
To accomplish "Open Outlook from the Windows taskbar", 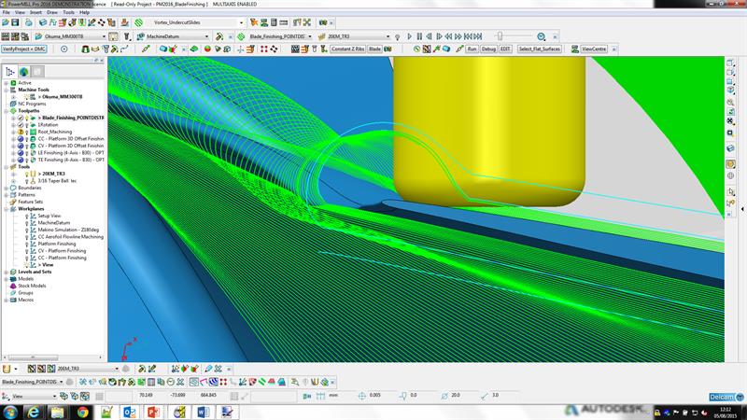I will coord(130,412).
